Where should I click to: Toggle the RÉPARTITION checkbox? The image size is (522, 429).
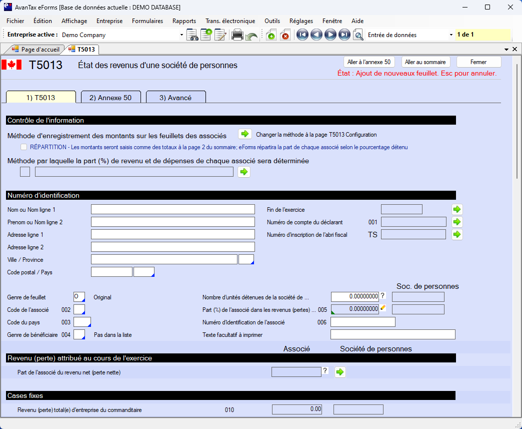(23, 147)
